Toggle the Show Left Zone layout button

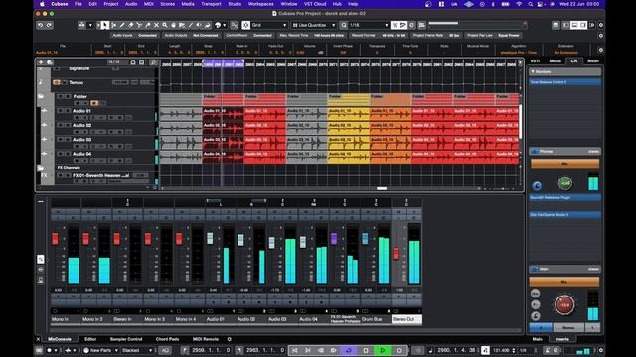[x=566, y=25]
